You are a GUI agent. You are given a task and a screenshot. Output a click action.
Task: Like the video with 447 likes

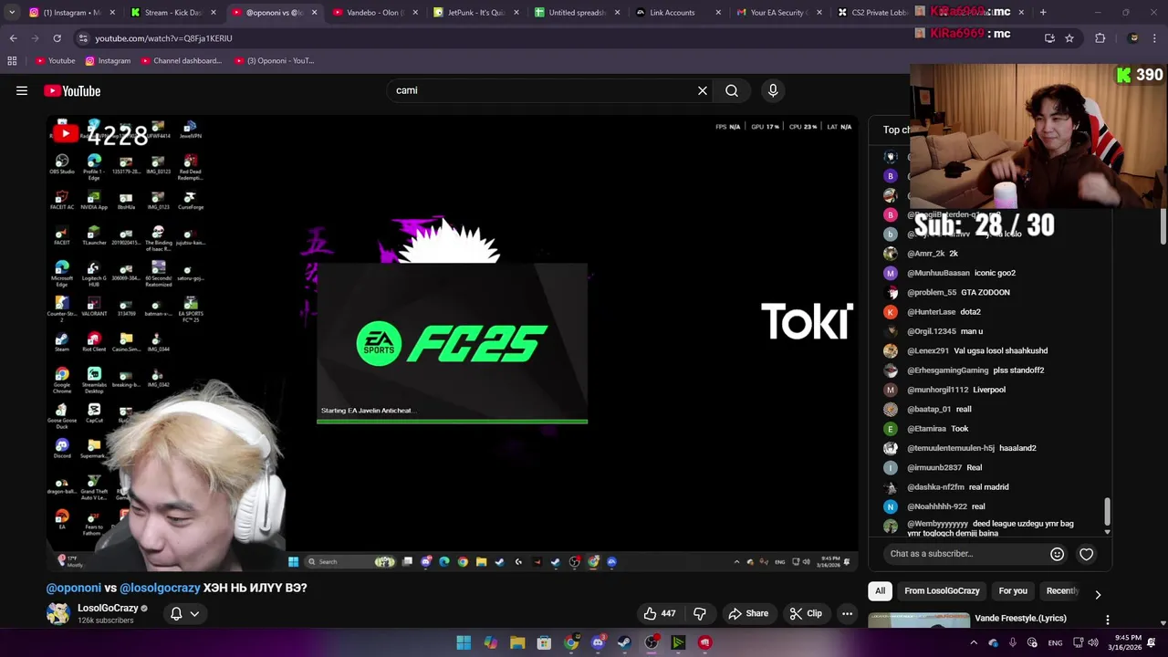pyautogui.click(x=659, y=613)
